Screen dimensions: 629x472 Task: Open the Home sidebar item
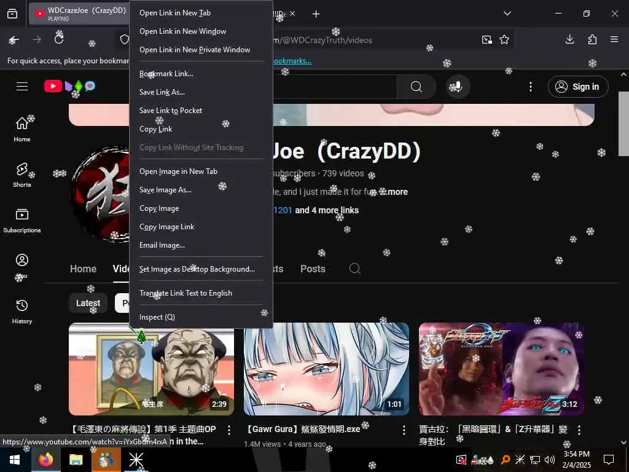pyautogui.click(x=22, y=129)
